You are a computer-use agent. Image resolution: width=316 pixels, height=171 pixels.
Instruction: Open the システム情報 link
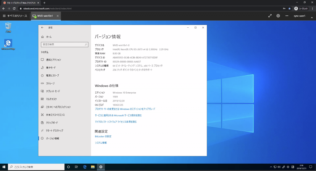[101, 143]
